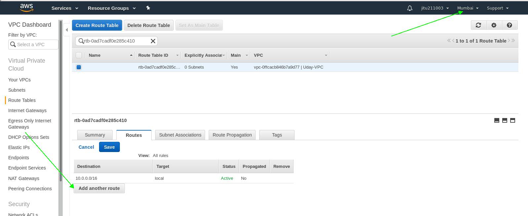This screenshot has height=216, width=528.
Task: Open the AWS home logo
Action: [26, 8]
